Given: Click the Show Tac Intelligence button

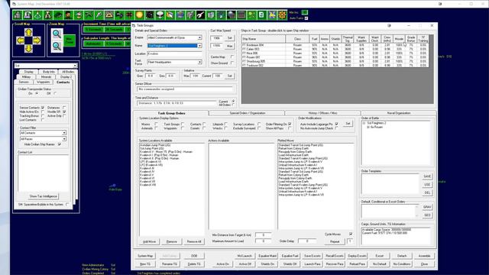Looking at the screenshot, I should tap(43, 196).
